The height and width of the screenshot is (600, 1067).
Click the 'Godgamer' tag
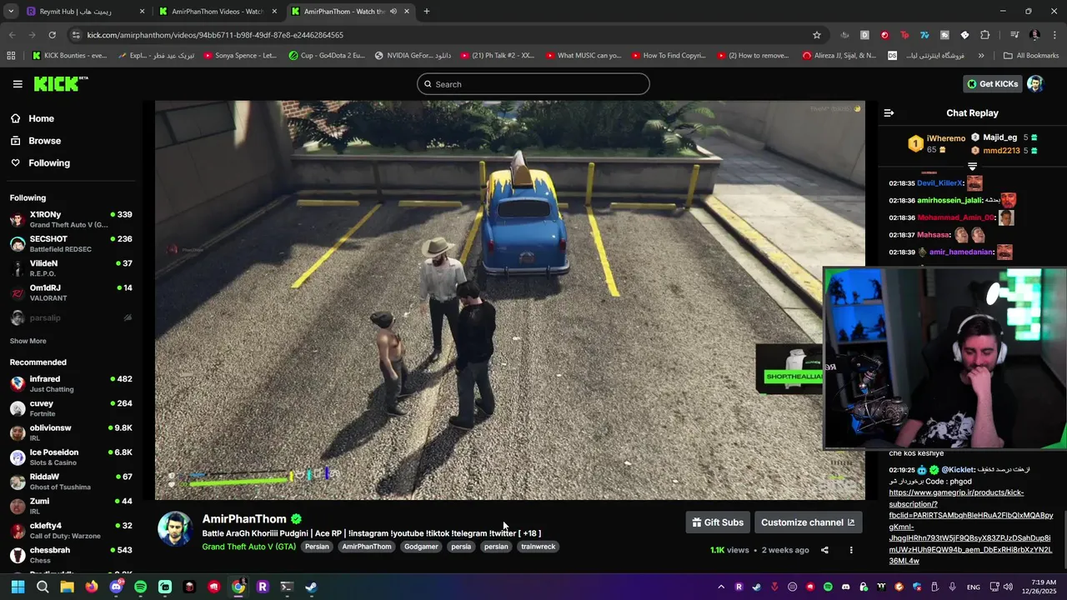point(421,547)
